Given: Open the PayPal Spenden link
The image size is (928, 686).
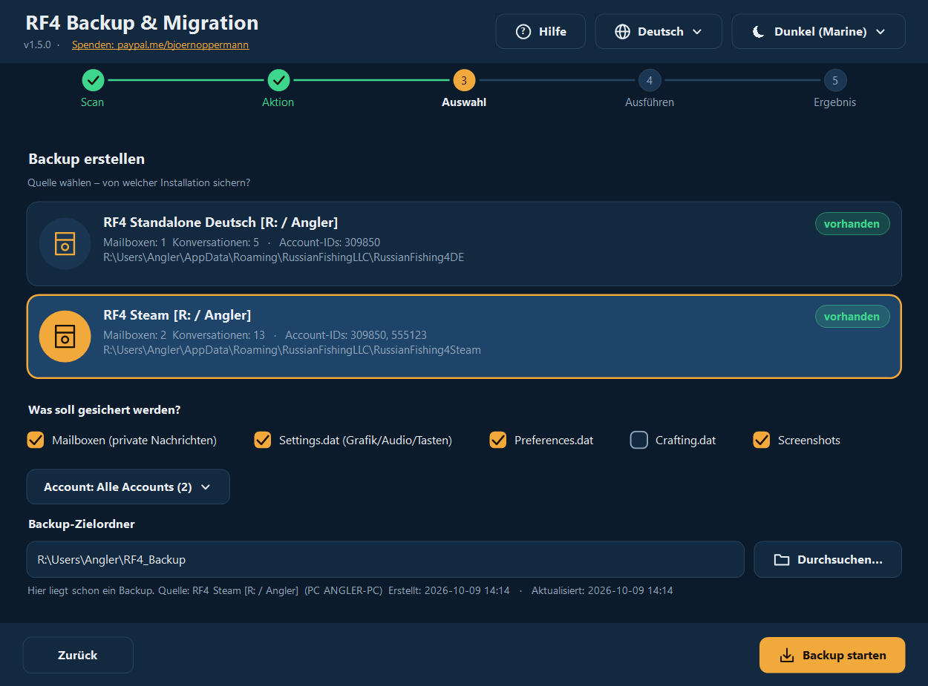Looking at the screenshot, I should coord(160,45).
